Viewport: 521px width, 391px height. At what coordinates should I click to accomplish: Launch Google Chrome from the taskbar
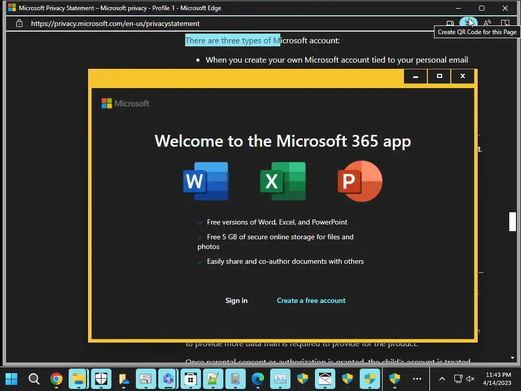[56, 379]
